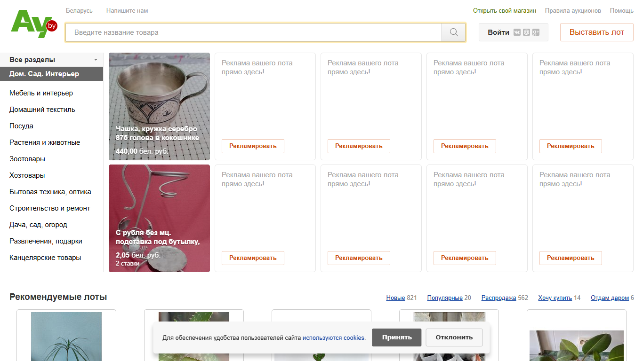
Task: Decline cookies with Отклонить button
Action: click(454, 337)
